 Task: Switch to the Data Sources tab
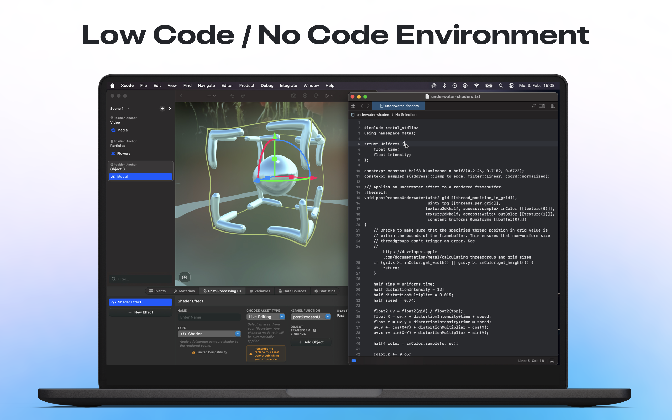coord(292,291)
